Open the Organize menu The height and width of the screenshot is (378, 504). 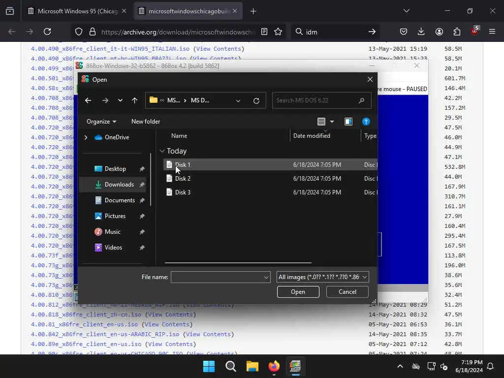[101, 122]
